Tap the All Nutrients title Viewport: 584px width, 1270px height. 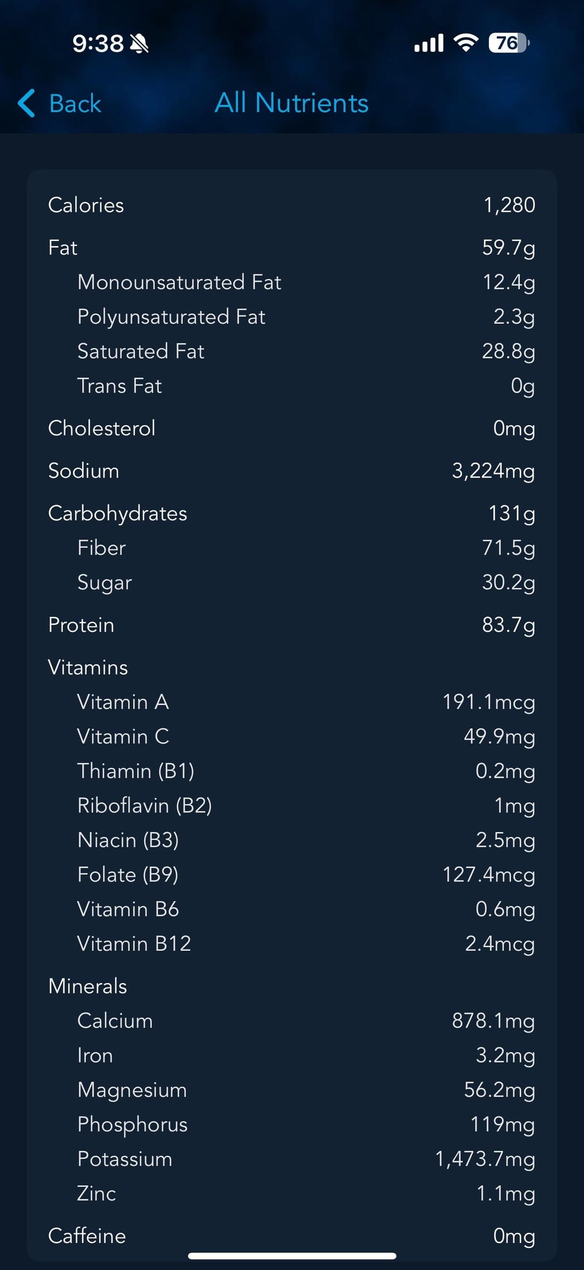click(292, 103)
